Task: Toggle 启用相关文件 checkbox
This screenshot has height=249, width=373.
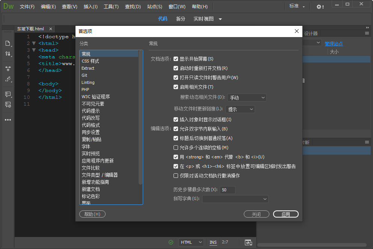Action: (176, 87)
